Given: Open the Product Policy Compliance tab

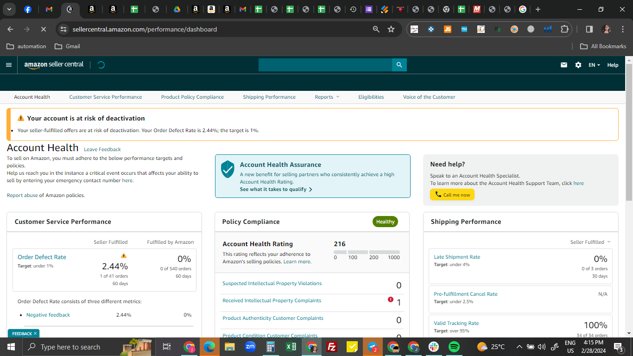Looking at the screenshot, I should pos(192,97).
